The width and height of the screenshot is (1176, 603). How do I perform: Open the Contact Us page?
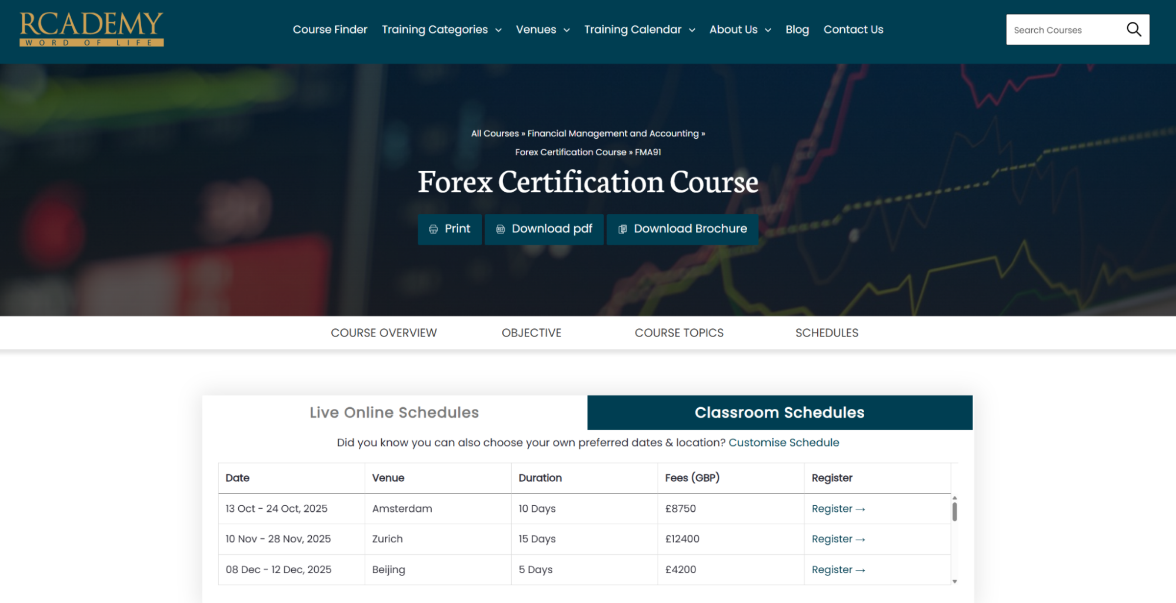[x=853, y=29]
